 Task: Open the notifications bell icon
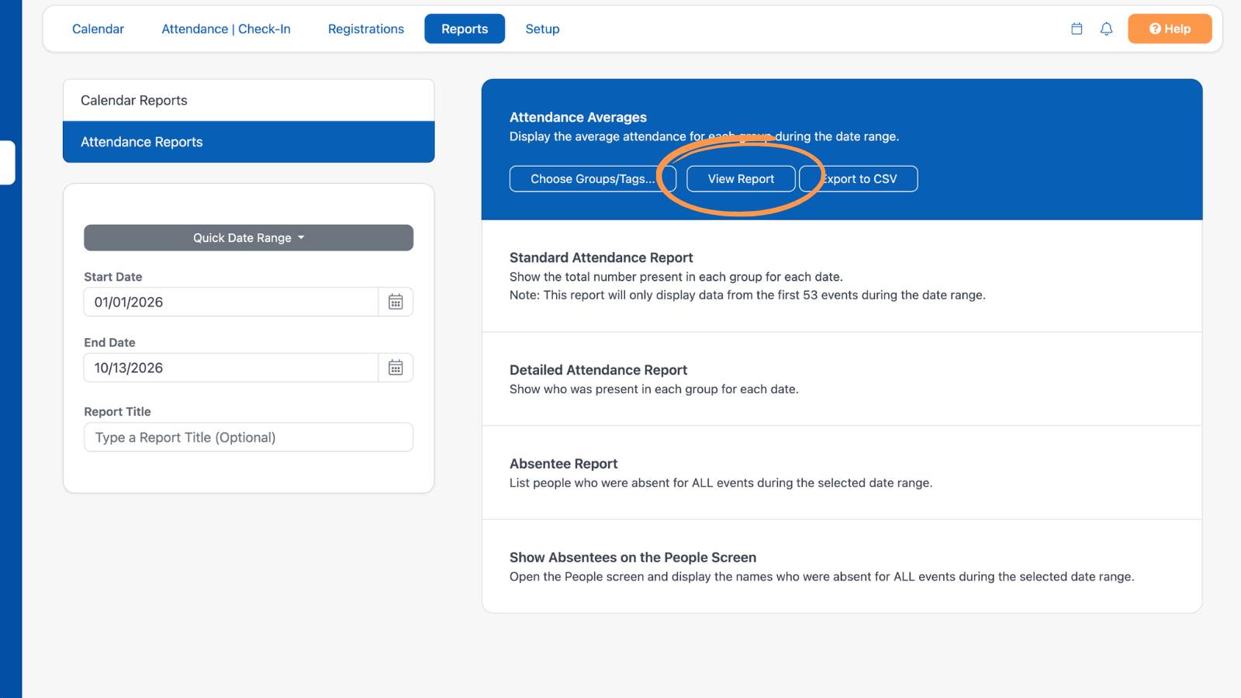tap(1106, 29)
